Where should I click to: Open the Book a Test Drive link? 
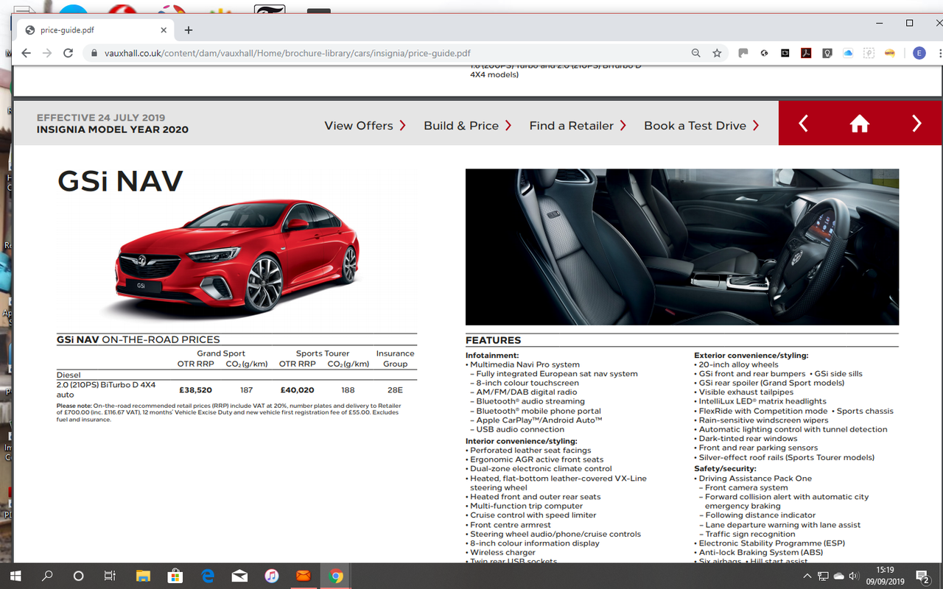[x=701, y=126]
